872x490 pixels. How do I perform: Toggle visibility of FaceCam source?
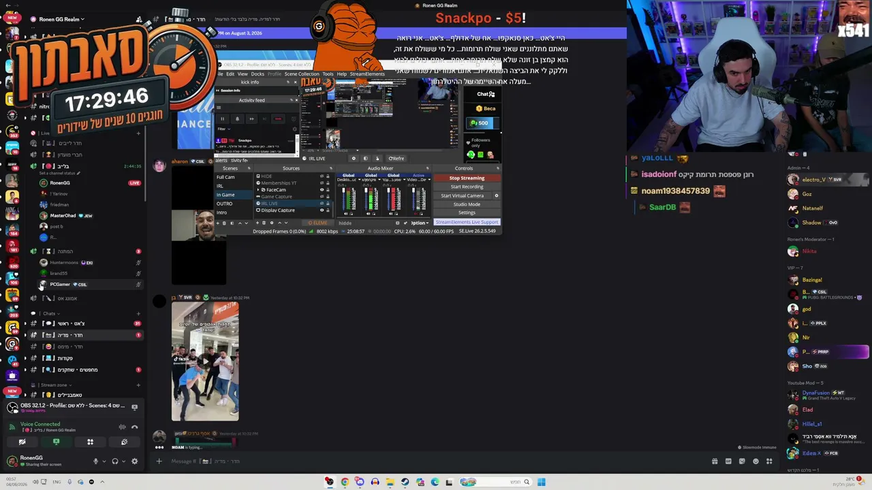(x=322, y=190)
